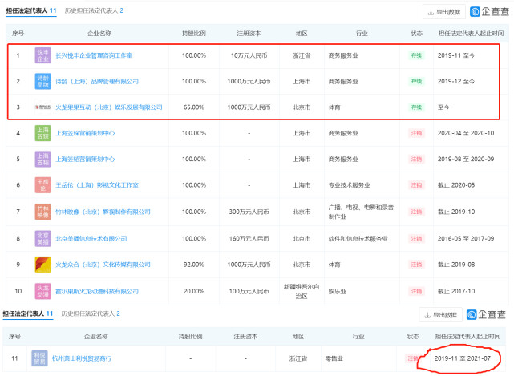Click the 2019-12 至今 date cell

click(x=456, y=81)
